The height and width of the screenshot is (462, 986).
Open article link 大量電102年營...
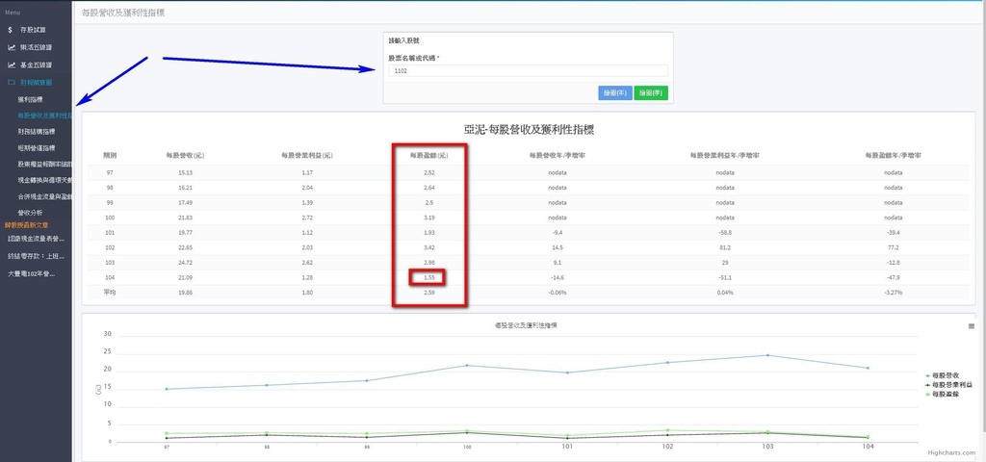[32, 274]
